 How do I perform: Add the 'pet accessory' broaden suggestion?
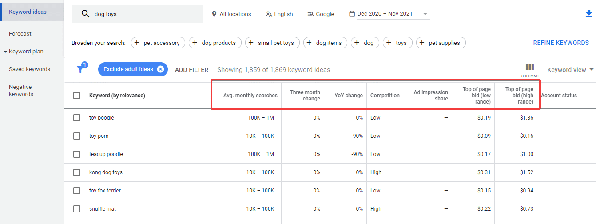point(157,43)
